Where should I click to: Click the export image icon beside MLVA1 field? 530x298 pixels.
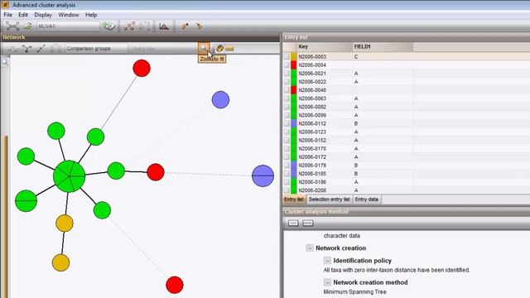point(27,26)
